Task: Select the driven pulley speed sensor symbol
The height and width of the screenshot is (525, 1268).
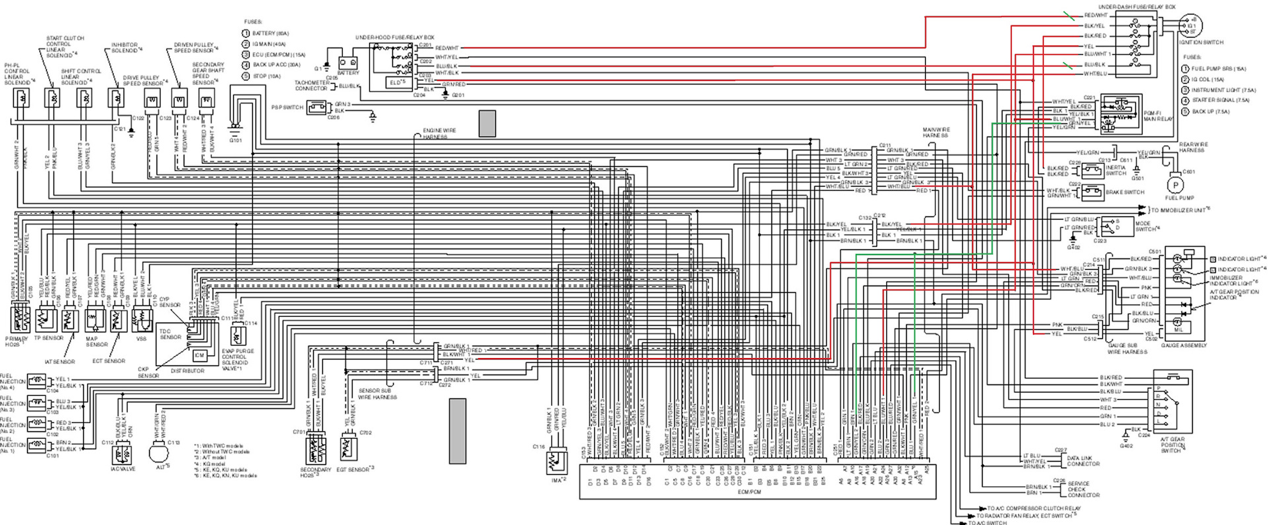Action: (x=180, y=98)
